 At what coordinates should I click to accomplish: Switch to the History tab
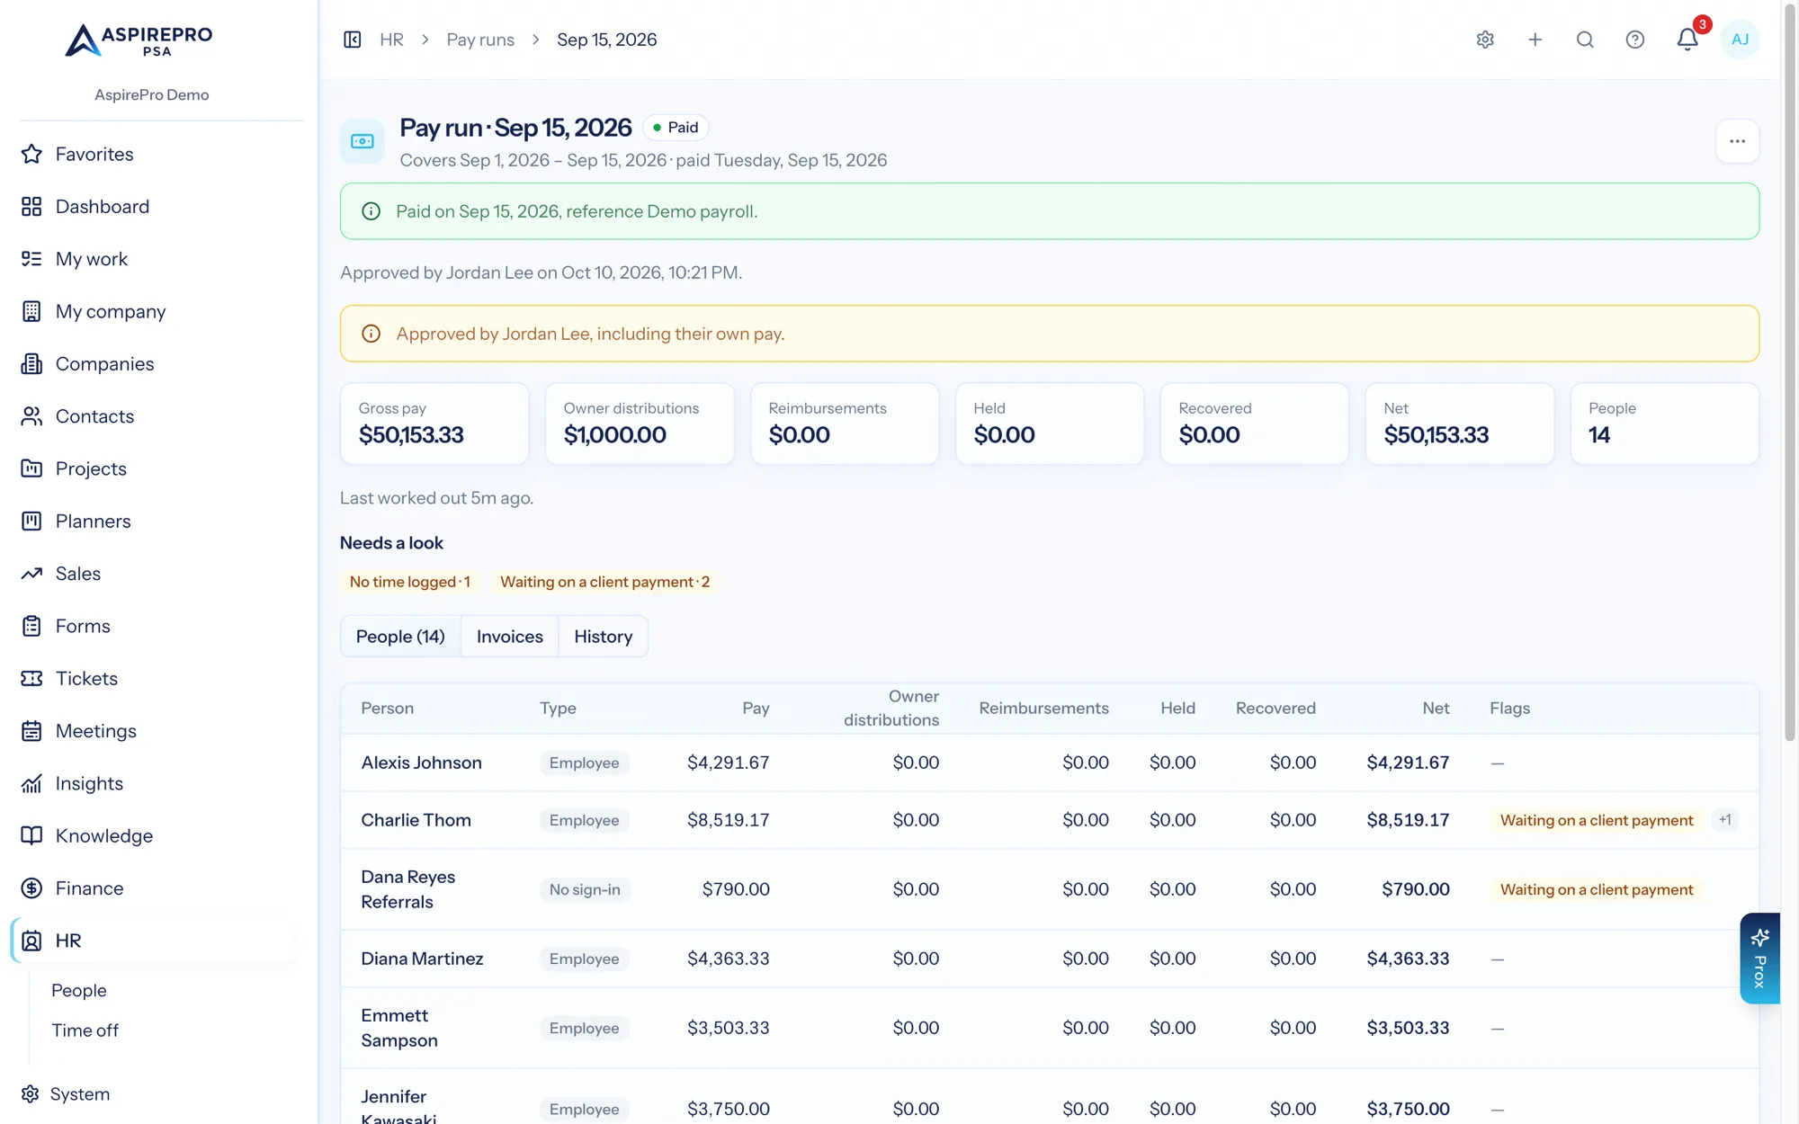tap(604, 637)
